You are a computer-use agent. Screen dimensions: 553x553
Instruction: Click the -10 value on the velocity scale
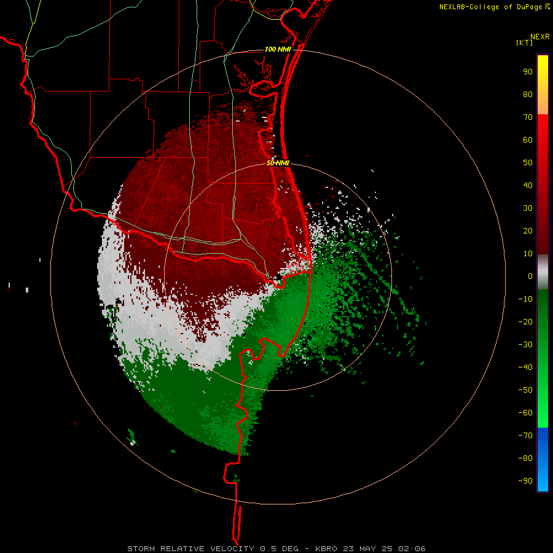pos(525,299)
